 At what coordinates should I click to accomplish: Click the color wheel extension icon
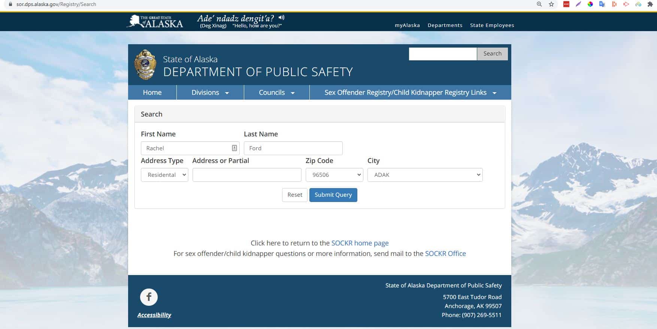(590, 4)
